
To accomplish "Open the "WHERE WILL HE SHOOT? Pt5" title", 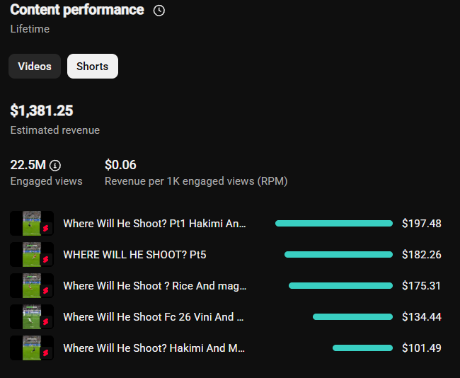I will tap(134, 255).
